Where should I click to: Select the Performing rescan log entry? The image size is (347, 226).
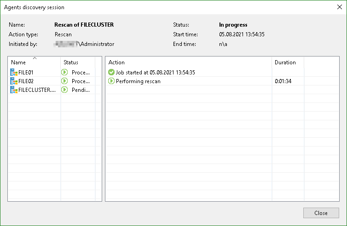(x=138, y=81)
